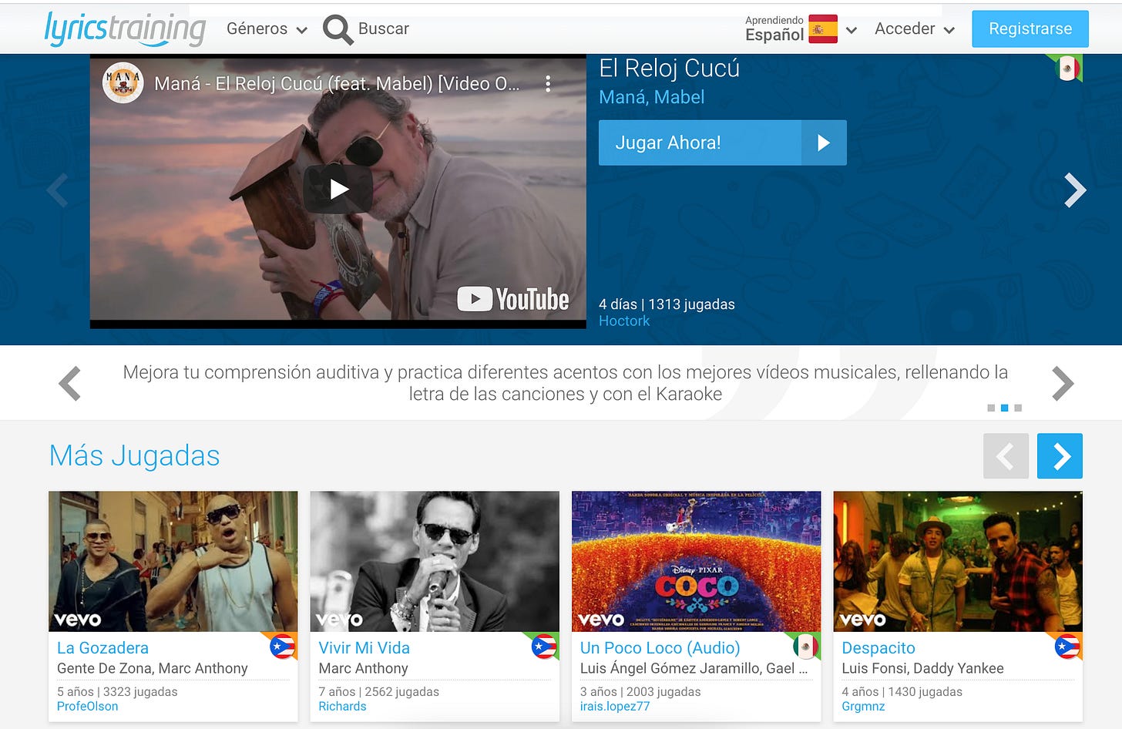Expand the Géneros dropdown menu

point(267,29)
